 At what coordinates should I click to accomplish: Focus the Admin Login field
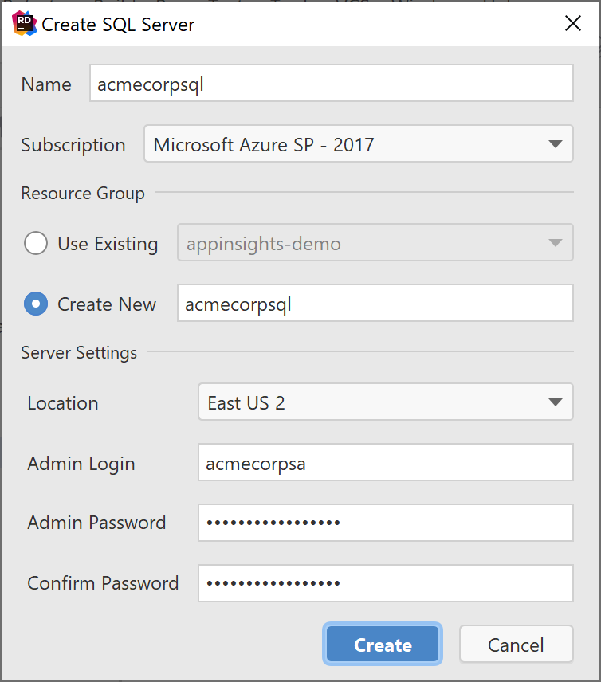point(386,462)
